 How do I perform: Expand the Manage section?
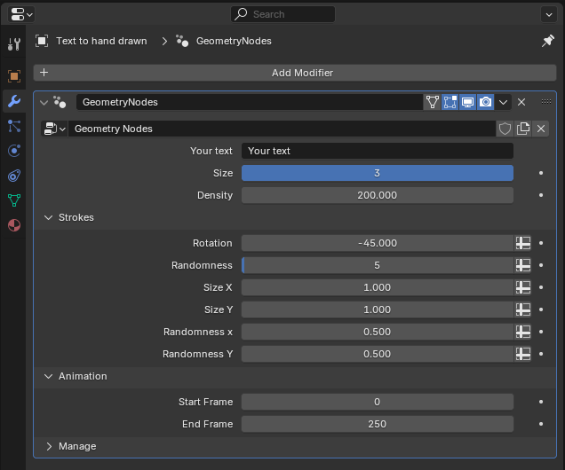[x=49, y=446]
